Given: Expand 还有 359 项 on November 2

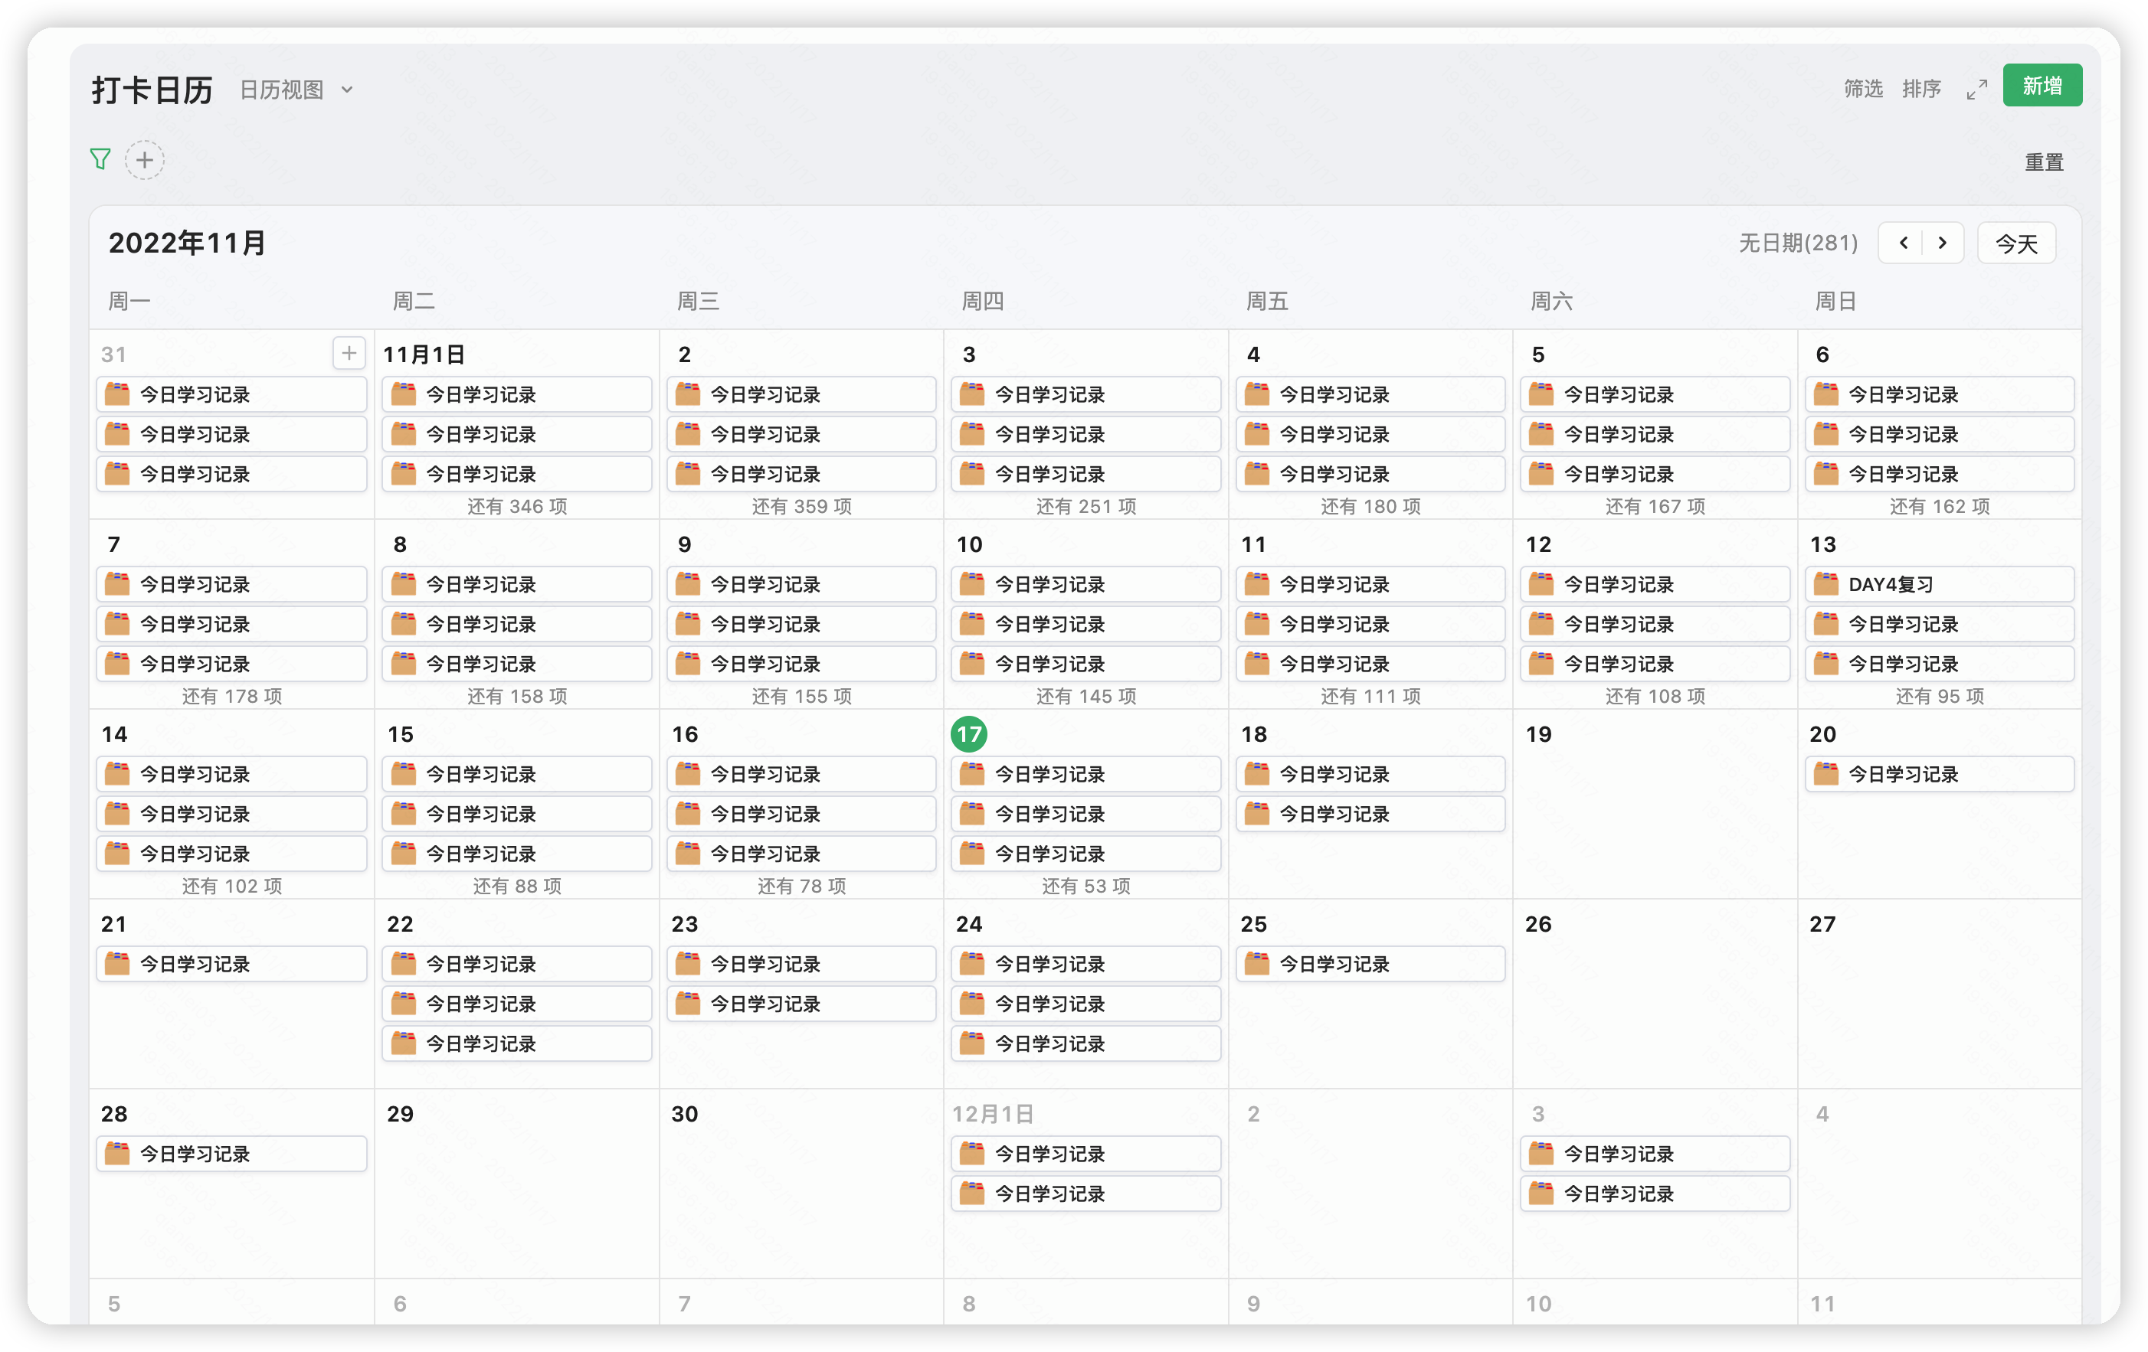Looking at the screenshot, I should [802, 506].
